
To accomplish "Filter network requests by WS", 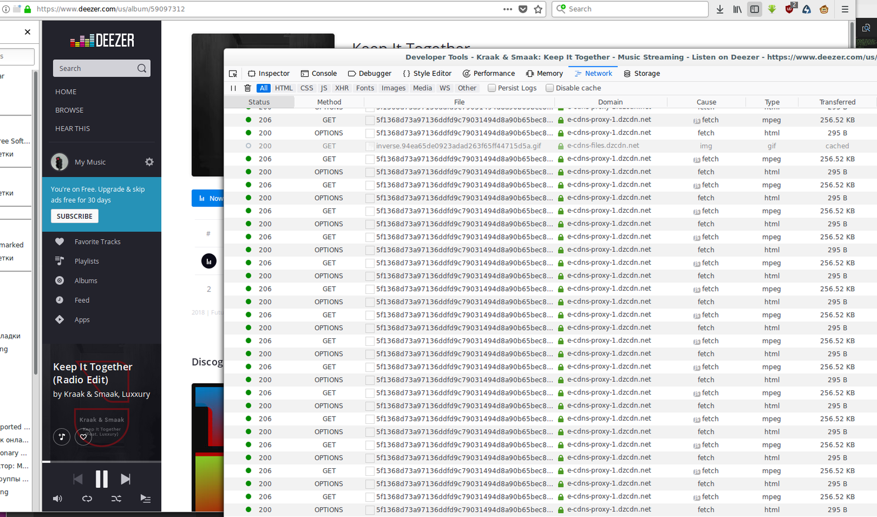I will (445, 88).
